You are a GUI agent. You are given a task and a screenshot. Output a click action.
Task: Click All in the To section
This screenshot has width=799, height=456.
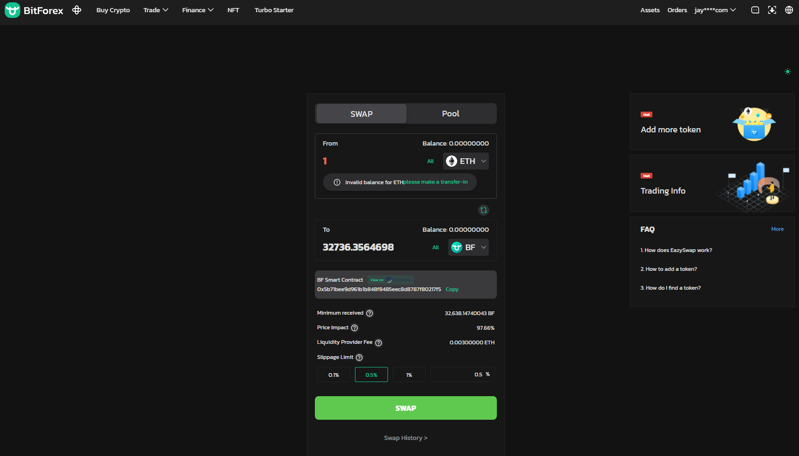coord(436,247)
